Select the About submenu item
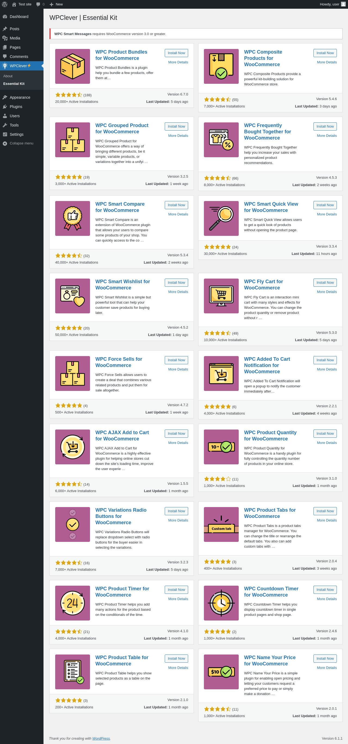Image resolution: width=348 pixels, height=744 pixels. (x=8, y=76)
